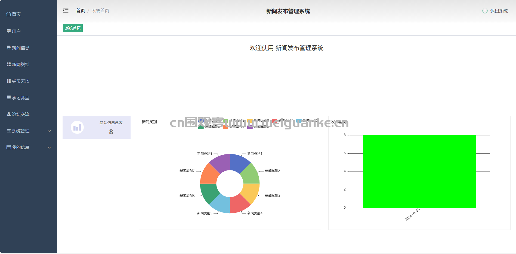Click the green 2024-05-06 bar in the chart

pyautogui.click(x=419, y=172)
